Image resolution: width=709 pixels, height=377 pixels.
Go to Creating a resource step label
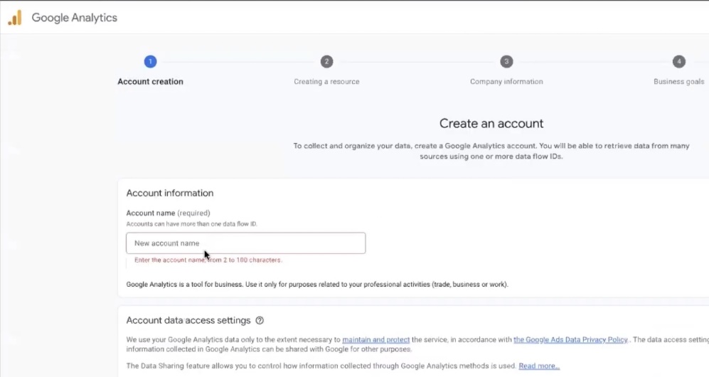click(x=326, y=82)
